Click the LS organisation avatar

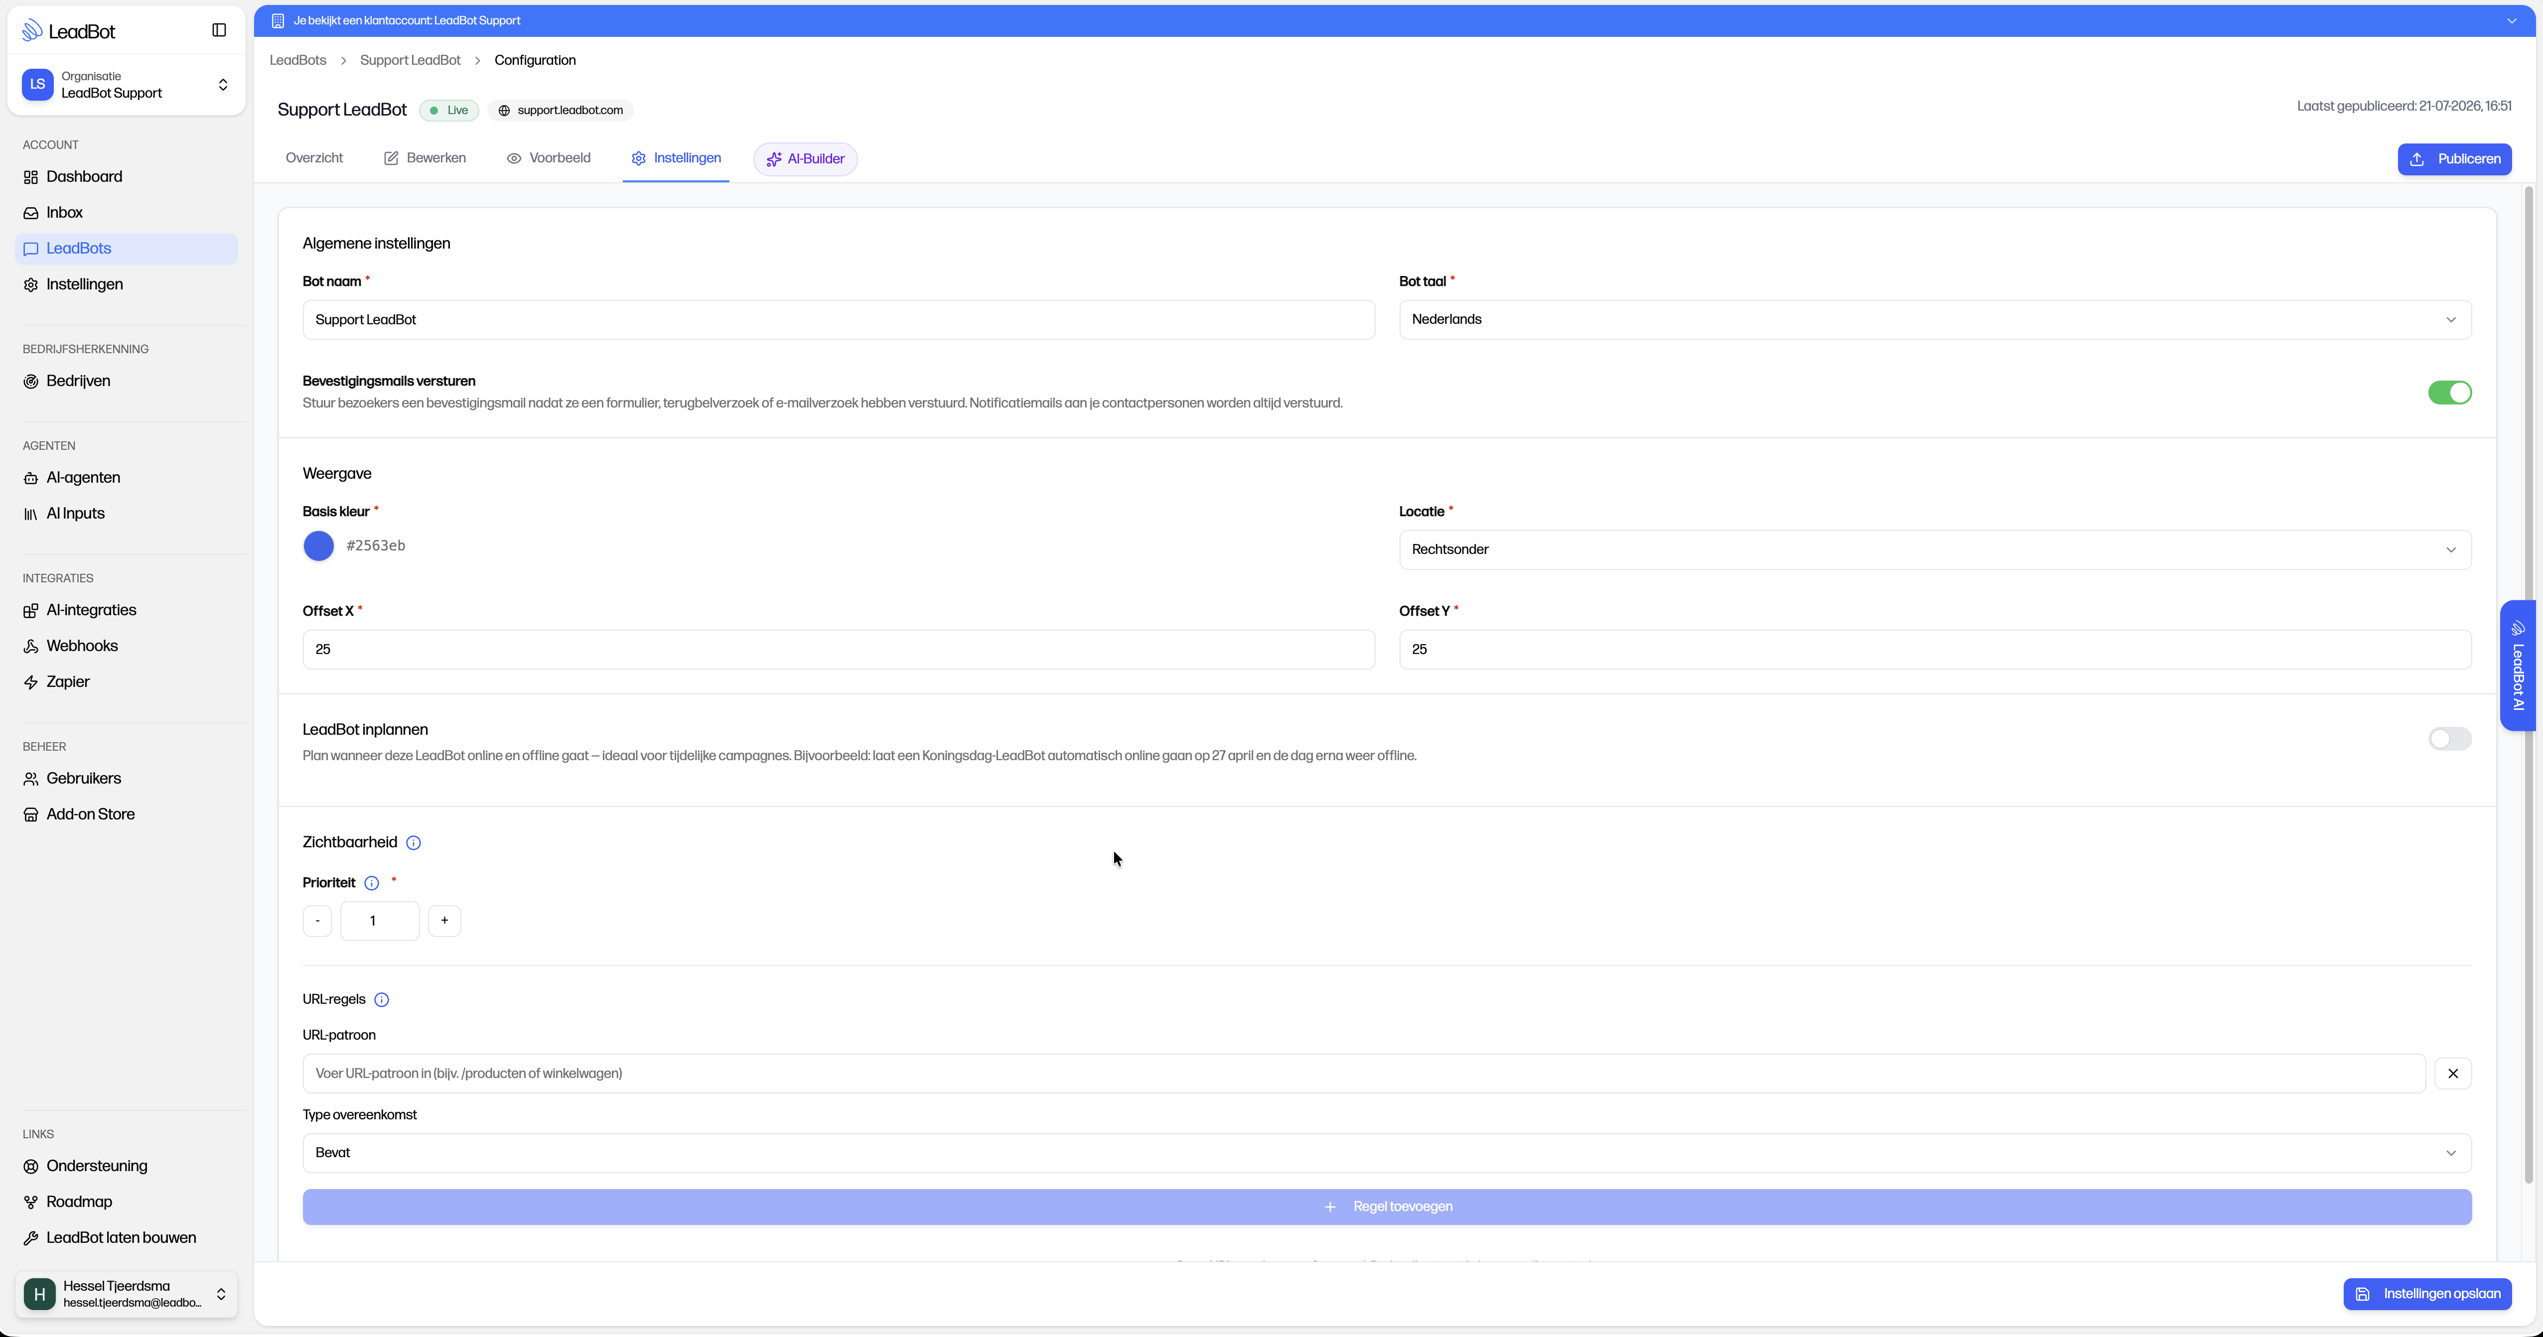37,85
